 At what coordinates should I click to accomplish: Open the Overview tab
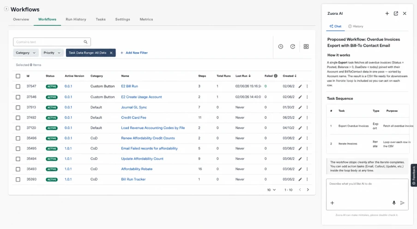coord(21,19)
